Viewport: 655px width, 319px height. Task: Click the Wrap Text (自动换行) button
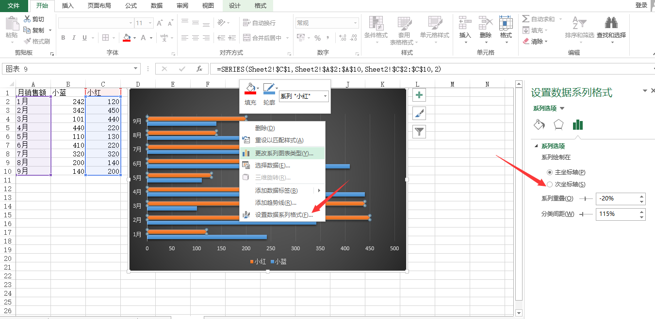click(x=259, y=23)
